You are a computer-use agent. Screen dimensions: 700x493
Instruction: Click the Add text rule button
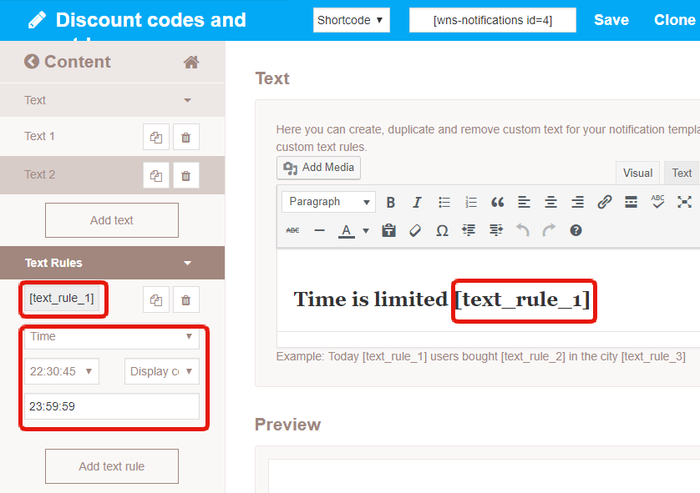tap(111, 466)
